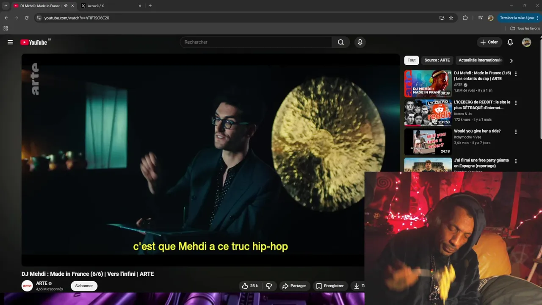This screenshot has height=305, width=542.
Task: Open YouTube account avatar menu
Action: (x=526, y=42)
